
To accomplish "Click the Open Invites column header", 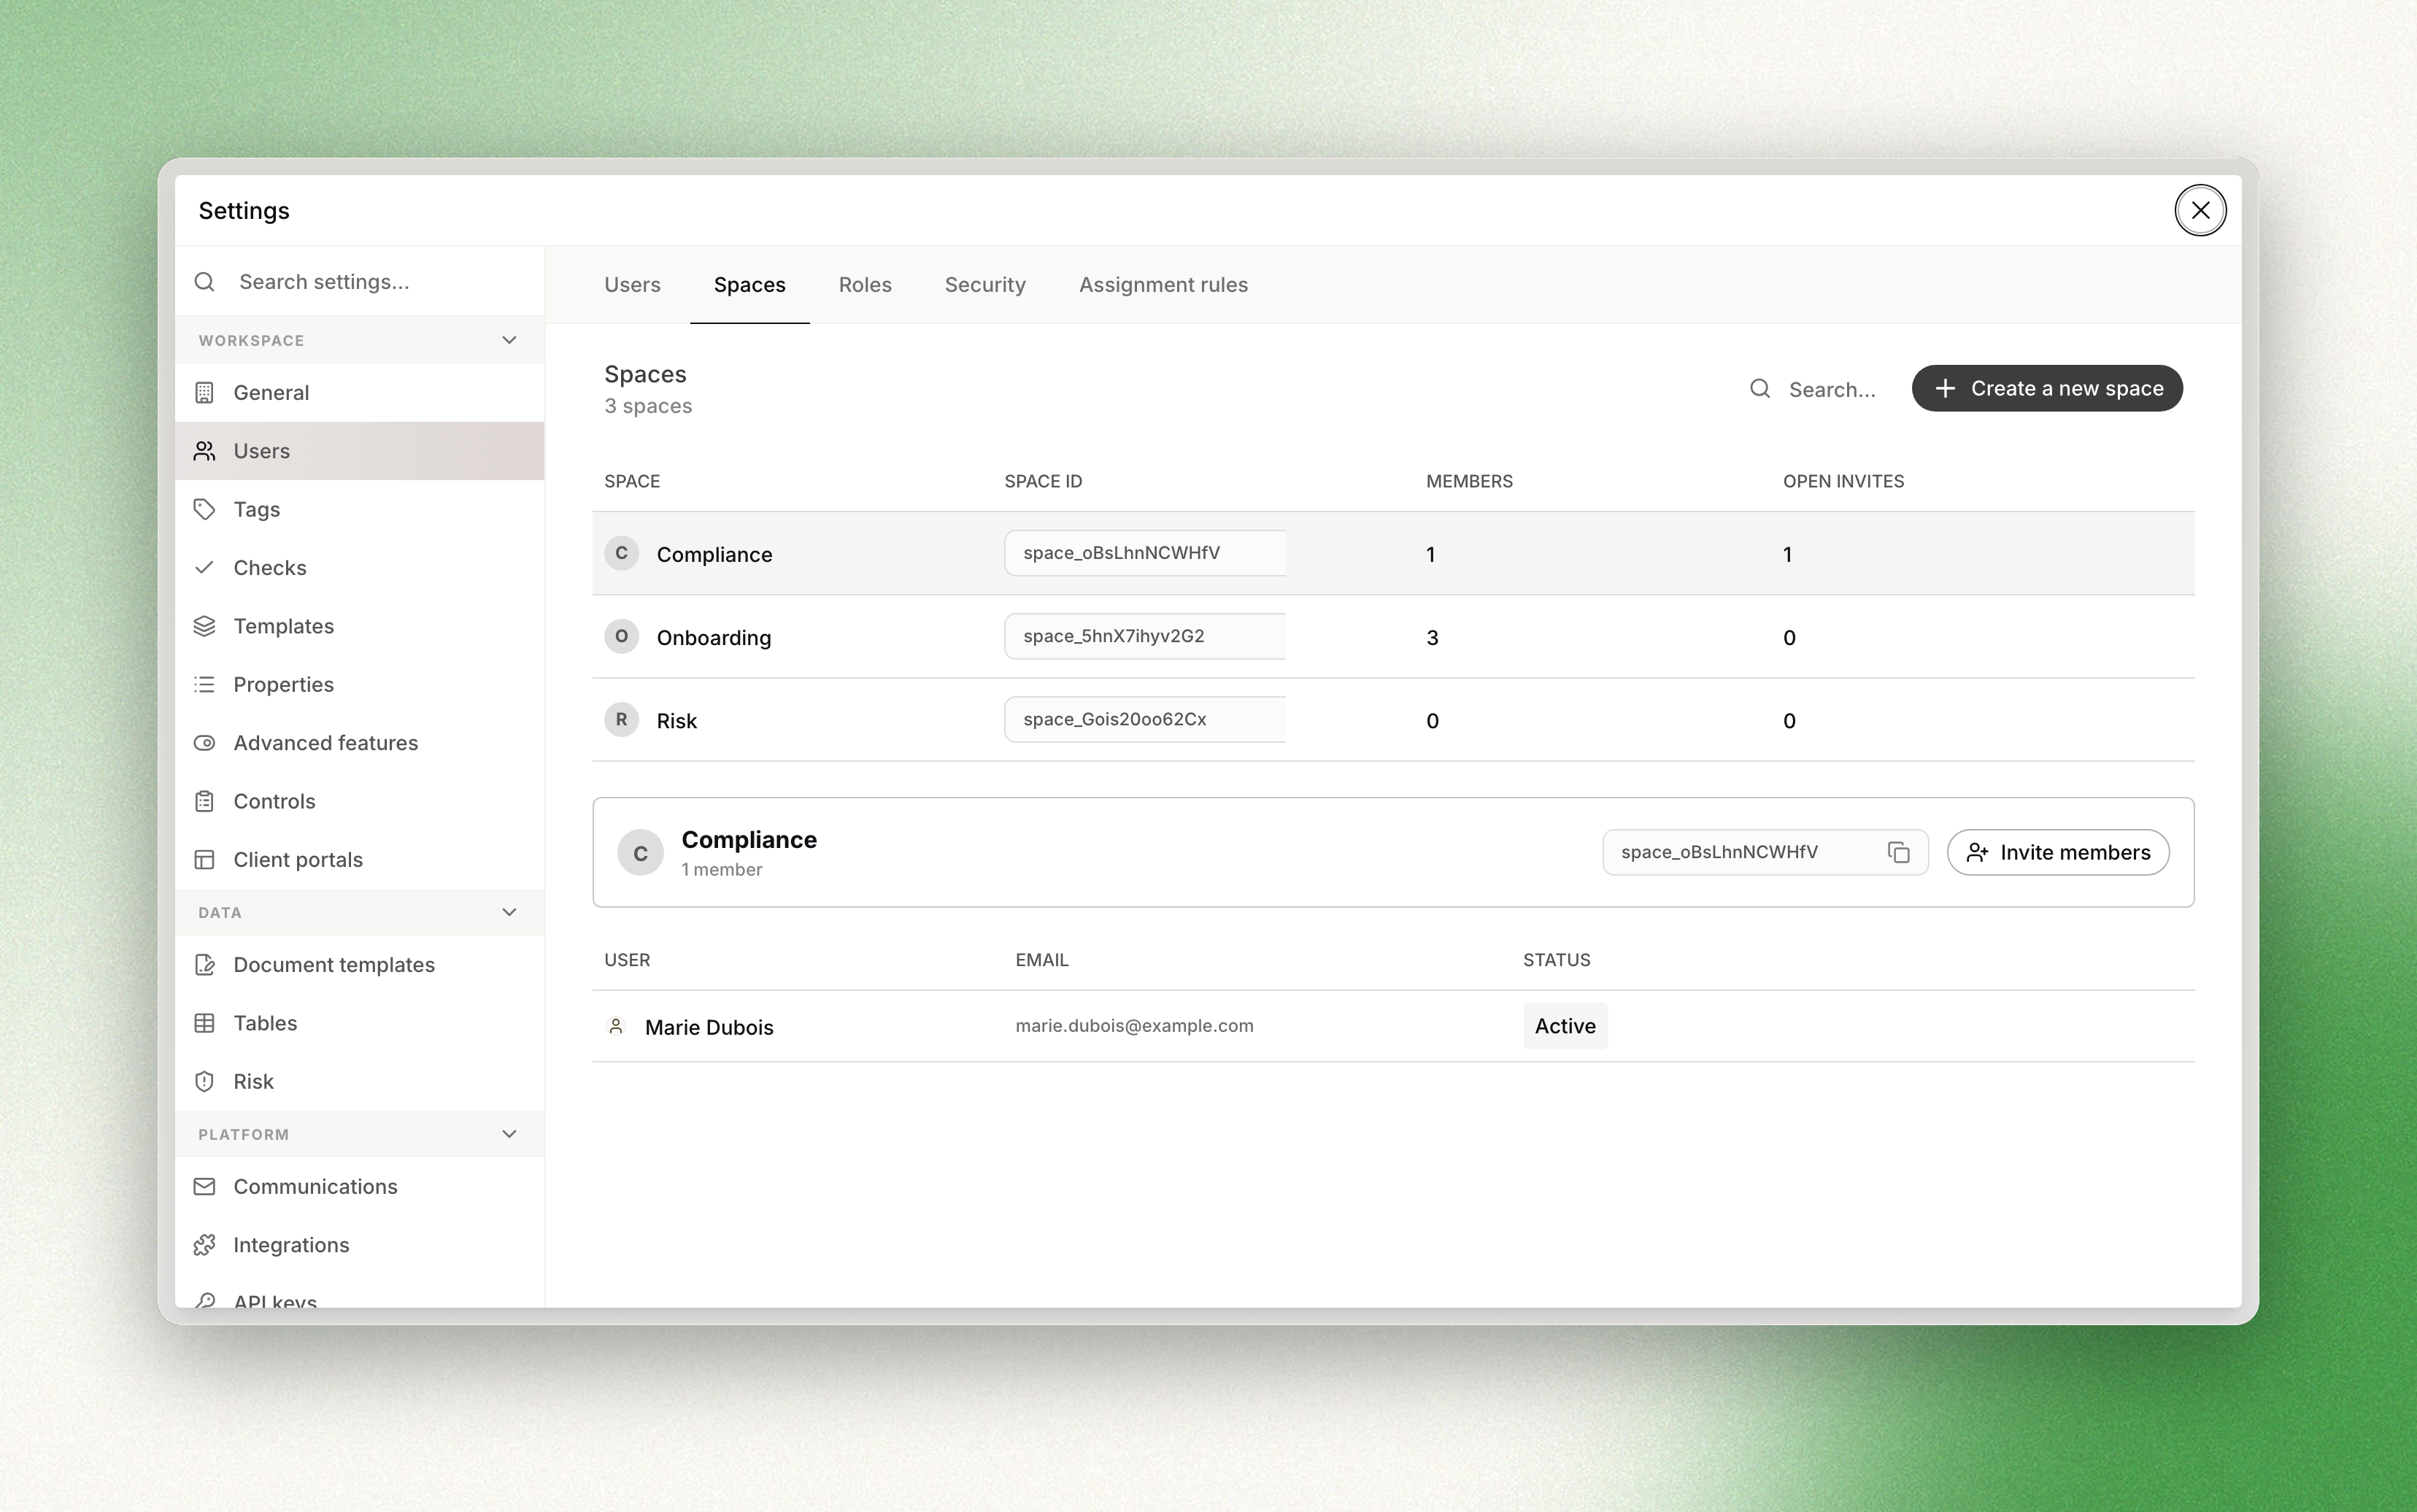I will (x=1843, y=481).
